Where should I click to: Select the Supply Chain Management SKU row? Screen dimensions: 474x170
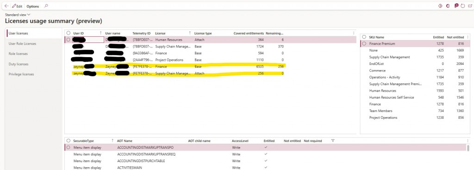click(x=415, y=57)
